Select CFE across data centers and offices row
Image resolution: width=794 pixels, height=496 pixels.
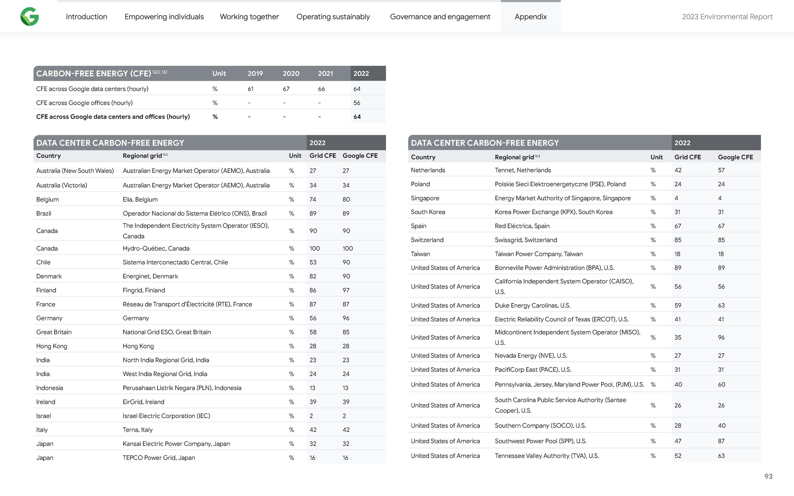tap(209, 116)
